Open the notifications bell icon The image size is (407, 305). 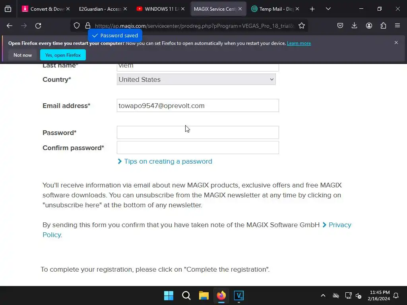(396, 295)
